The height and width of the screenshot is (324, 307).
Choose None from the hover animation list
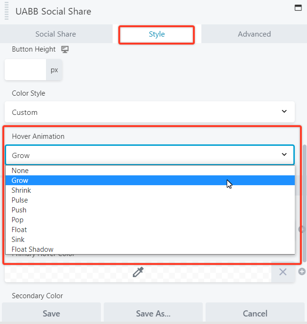20,171
